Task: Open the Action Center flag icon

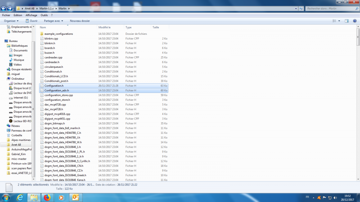Action: point(324,197)
